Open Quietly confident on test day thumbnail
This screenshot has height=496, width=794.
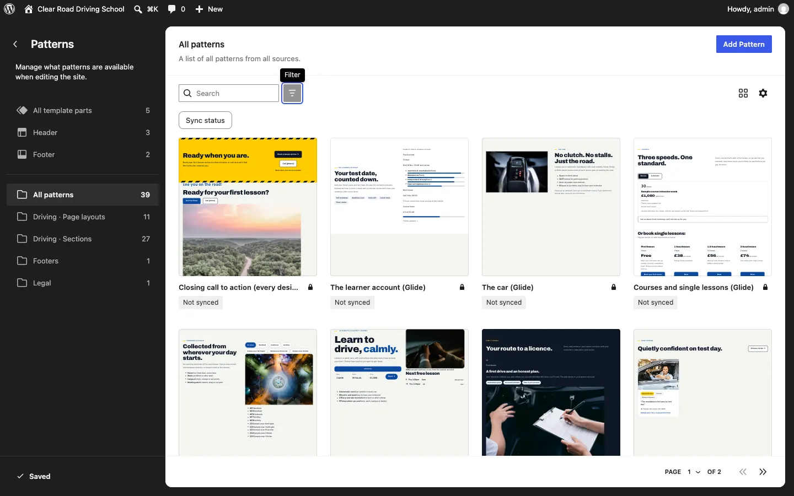pyautogui.click(x=702, y=392)
